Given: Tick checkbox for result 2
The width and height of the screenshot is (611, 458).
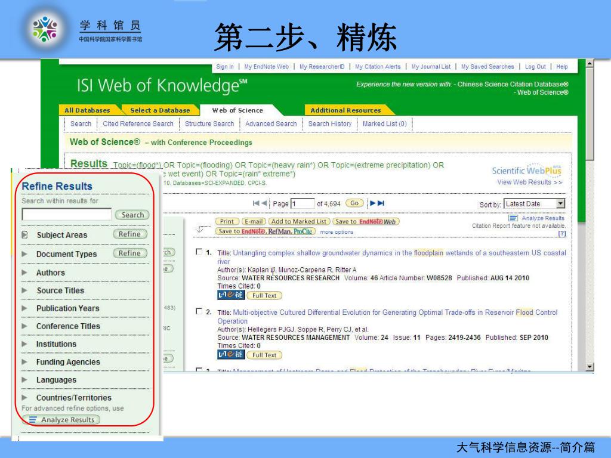Looking at the screenshot, I should 199,311.
